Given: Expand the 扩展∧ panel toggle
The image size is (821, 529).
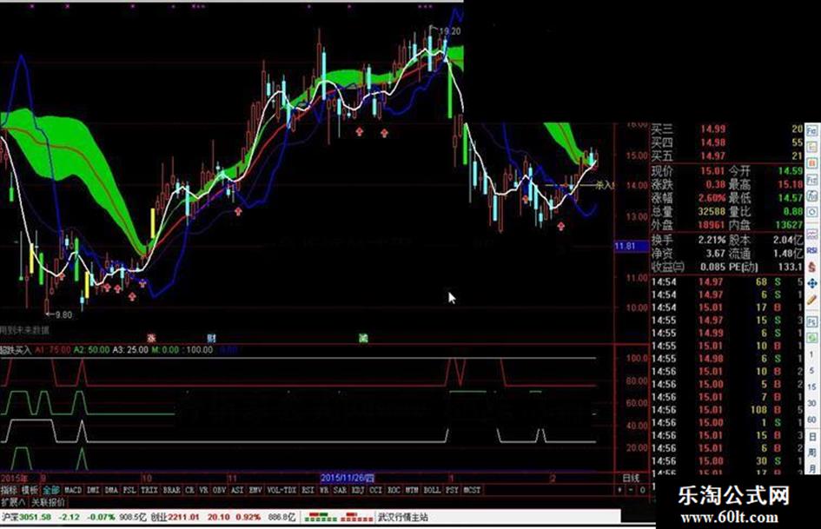Looking at the screenshot, I should click(12, 502).
